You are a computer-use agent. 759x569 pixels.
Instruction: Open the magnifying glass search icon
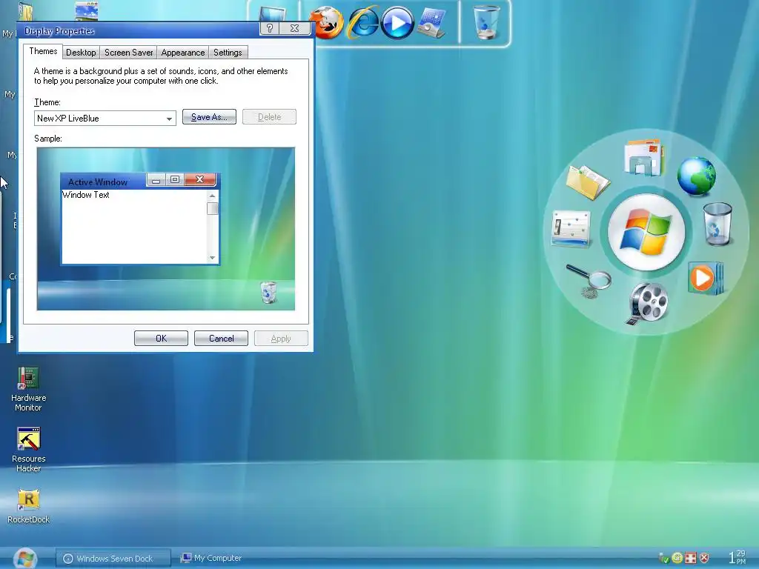point(589,281)
